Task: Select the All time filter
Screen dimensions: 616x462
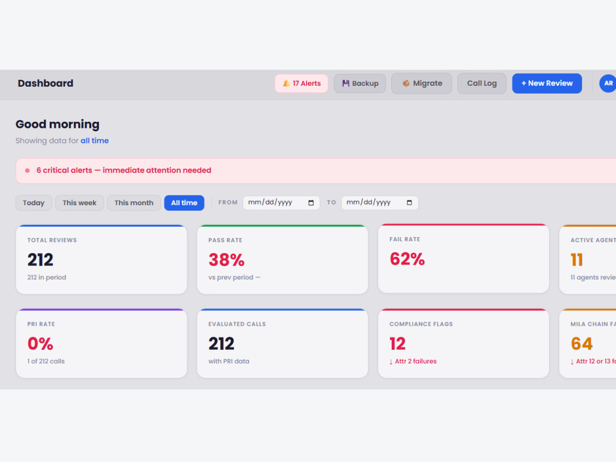Action: [x=184, y=203]
